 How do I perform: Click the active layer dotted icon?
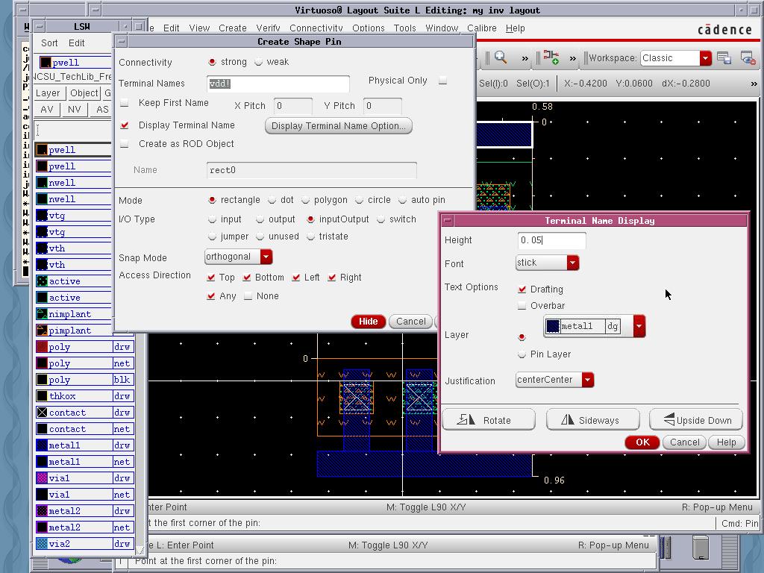[42, 281]
